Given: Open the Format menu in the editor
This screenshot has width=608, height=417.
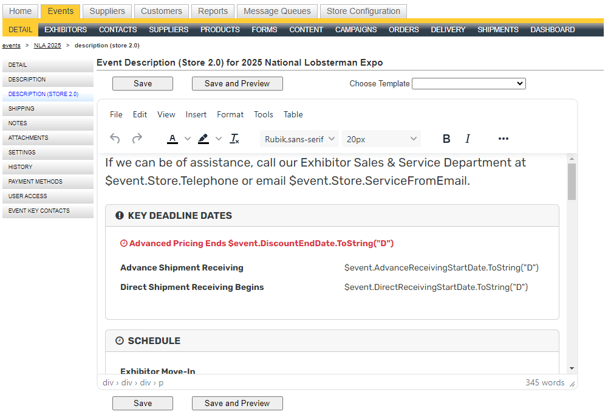Looking at the screenshot, I should pos(230,114).
